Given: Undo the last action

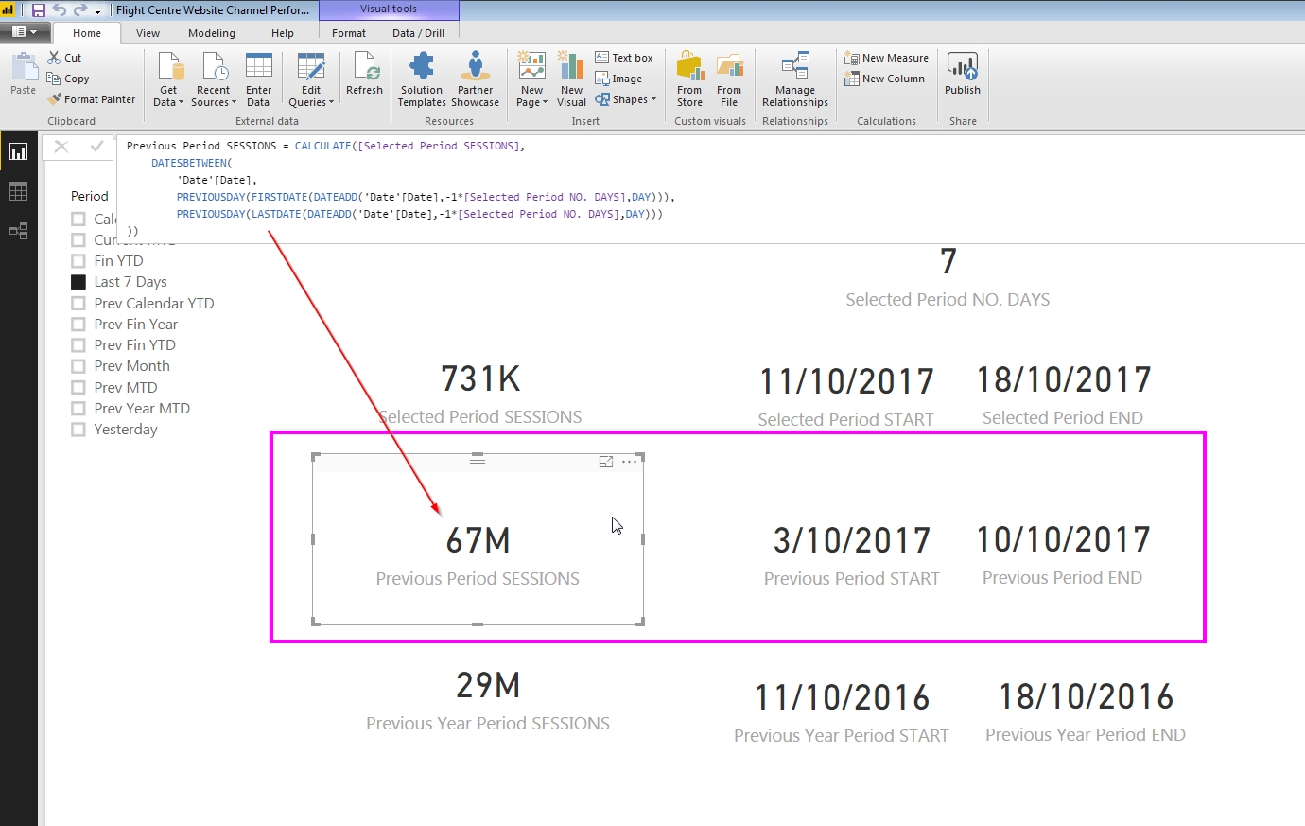Looking at the screenshot, I should click(x=60, y=10).
